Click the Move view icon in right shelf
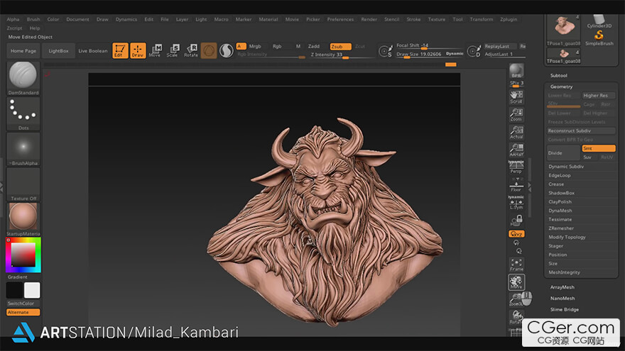 point(516,282)
